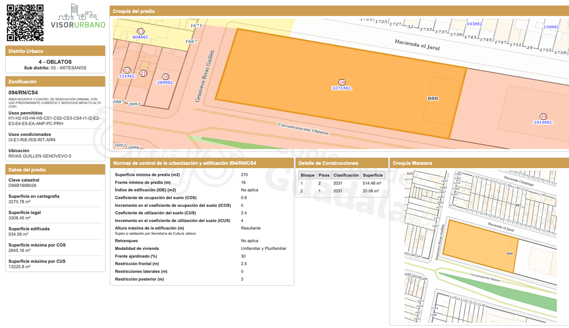Select circled lot marker 20 on the map

[165, 77]
